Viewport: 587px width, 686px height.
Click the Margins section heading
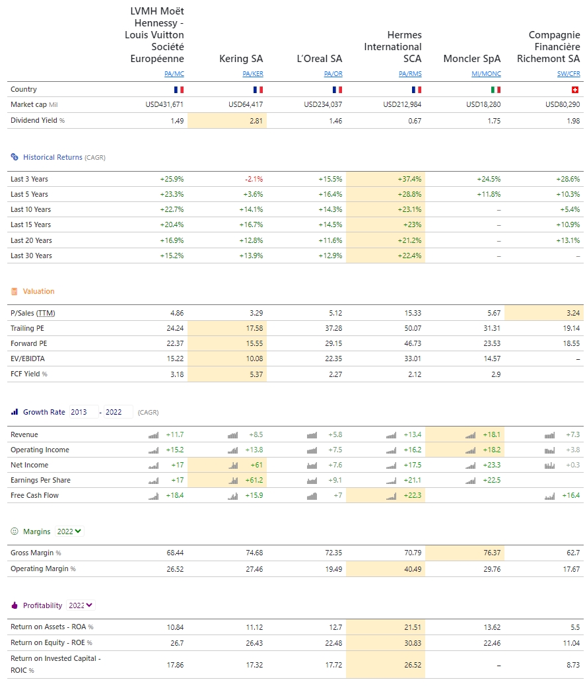pyautogui.click(x=37, y=532)
